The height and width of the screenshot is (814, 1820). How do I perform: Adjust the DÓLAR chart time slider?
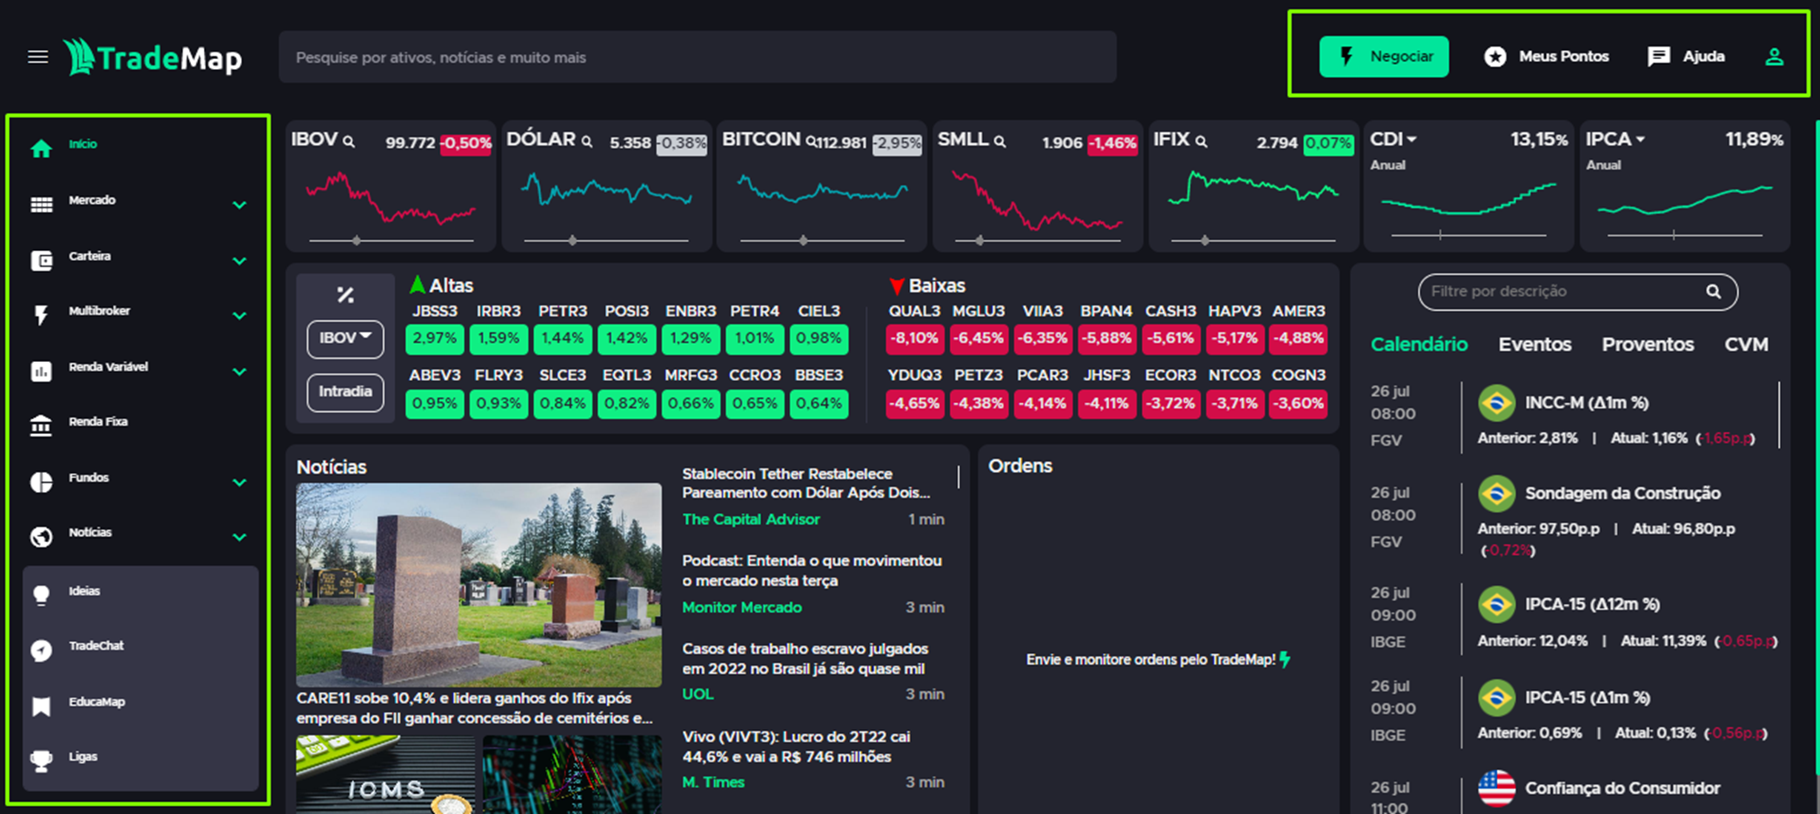click(572, 241)
